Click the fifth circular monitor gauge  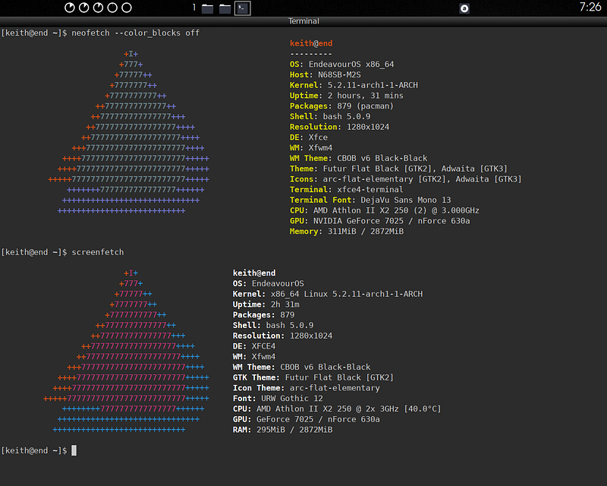tap(127, 8)
